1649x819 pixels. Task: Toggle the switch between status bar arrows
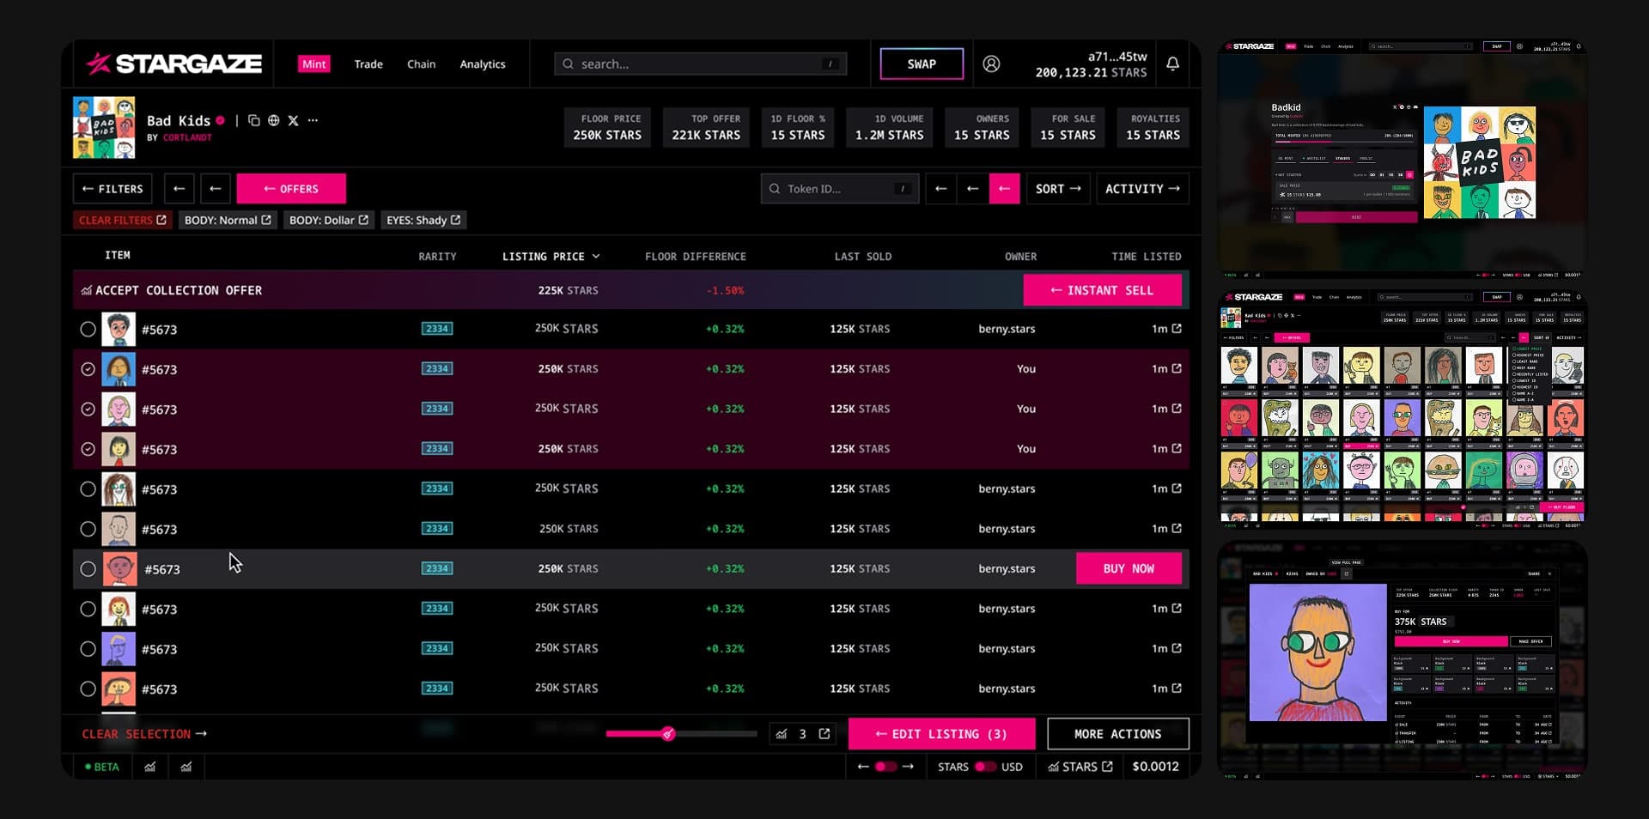point(885,767)
